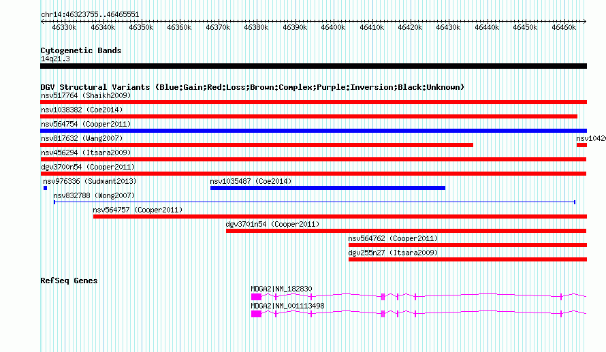The image size is (606, 352).
Task: Click the 46440k scale tick label
Action: 487,27
